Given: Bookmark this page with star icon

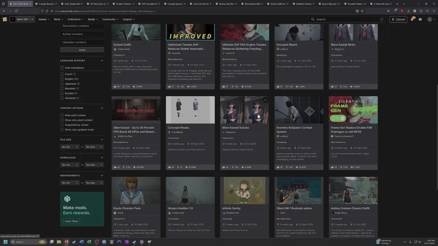Looking at the screenshot, I should 362,11.
